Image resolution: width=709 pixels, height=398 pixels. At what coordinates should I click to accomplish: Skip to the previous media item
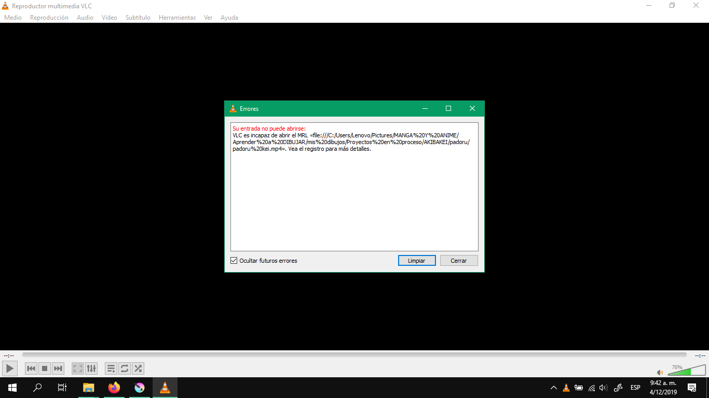31,368
